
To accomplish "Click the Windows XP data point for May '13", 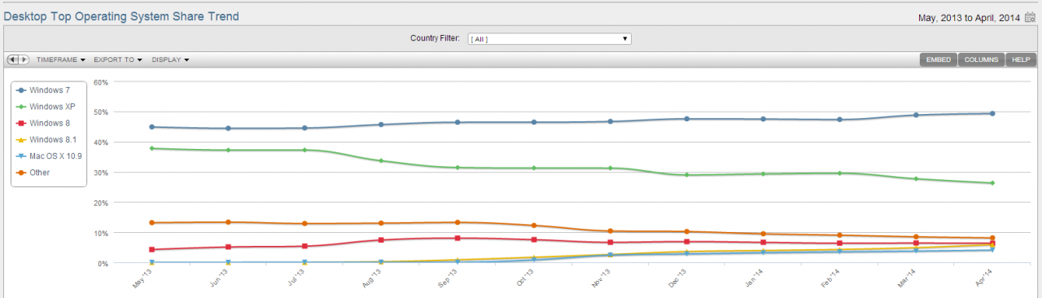I will click(151, 148).
